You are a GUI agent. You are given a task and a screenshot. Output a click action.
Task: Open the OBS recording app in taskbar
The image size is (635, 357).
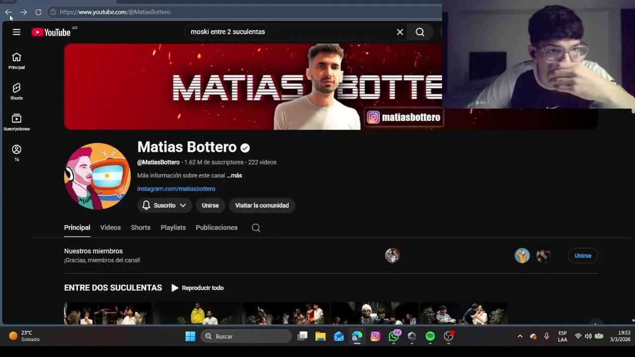(448, 336)
